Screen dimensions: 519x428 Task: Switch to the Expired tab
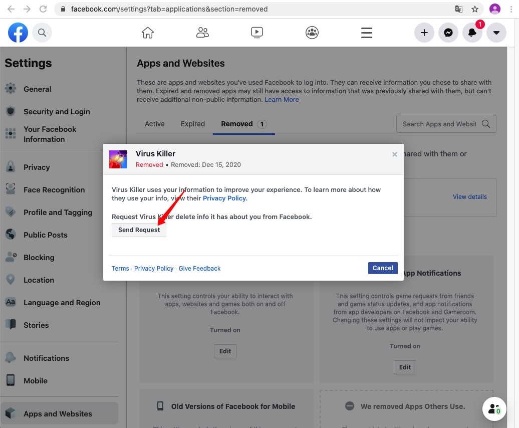point(193,124)
